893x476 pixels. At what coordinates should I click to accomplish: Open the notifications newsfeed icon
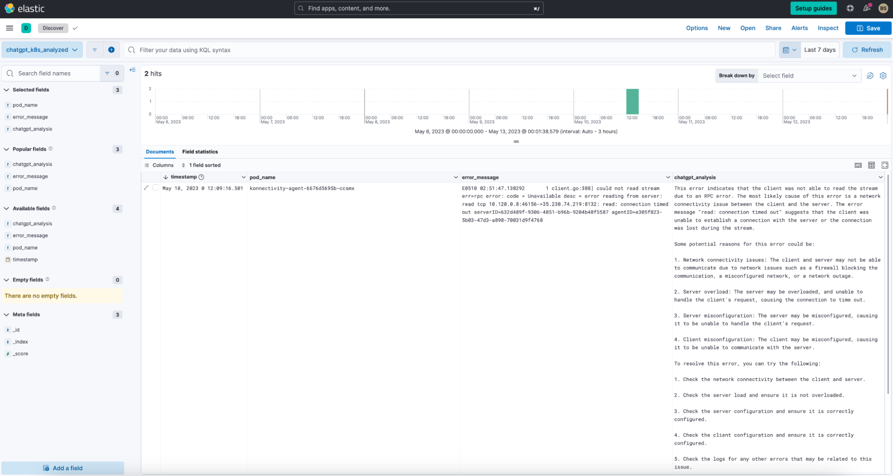(x=866, y=8)
